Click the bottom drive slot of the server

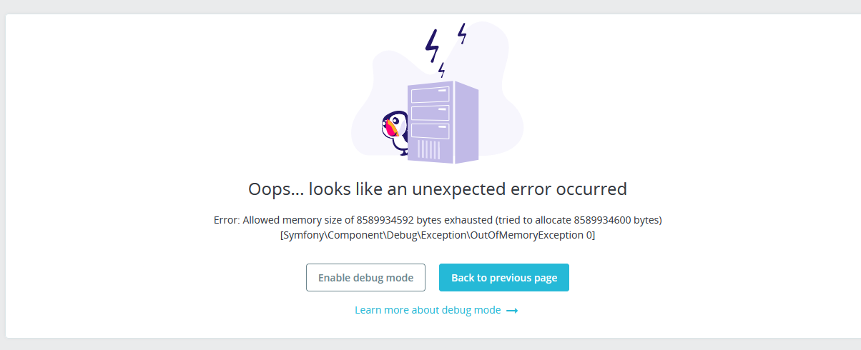[429, 130]
